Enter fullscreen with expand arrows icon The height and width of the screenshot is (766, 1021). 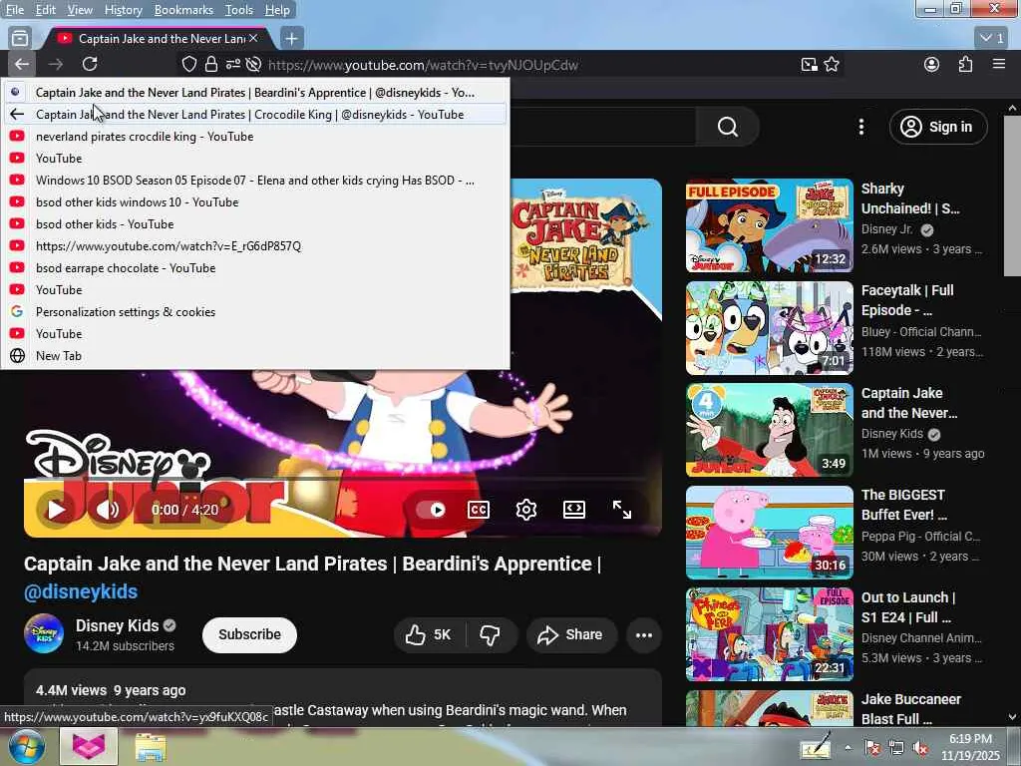tap(622, 510)
